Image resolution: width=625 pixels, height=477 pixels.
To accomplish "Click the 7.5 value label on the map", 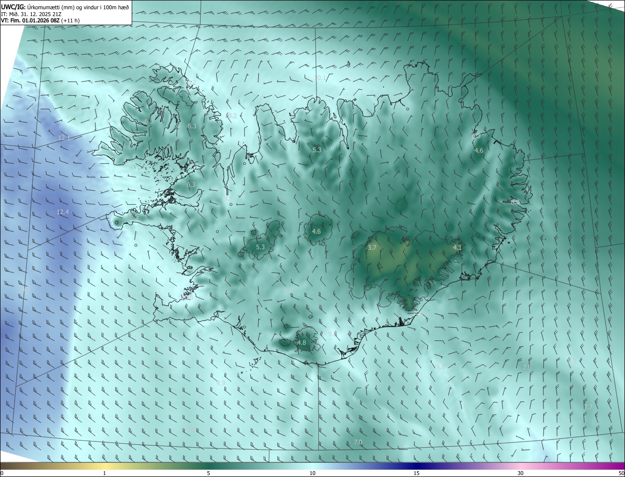I will pos(527,367).
